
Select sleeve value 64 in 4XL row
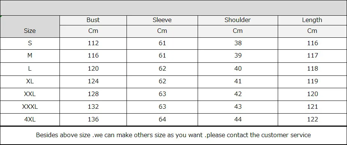point(162,119)
